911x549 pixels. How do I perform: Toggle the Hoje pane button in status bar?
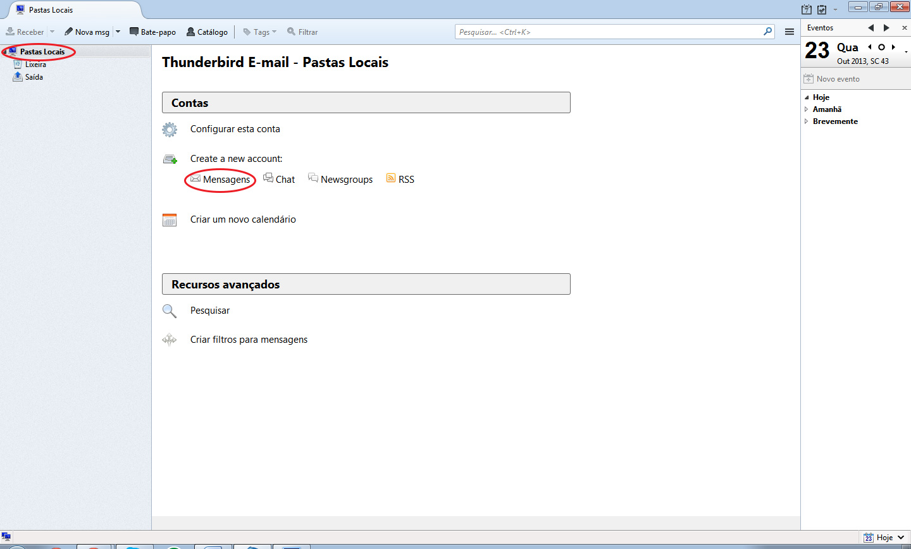(x=884, y=538)
